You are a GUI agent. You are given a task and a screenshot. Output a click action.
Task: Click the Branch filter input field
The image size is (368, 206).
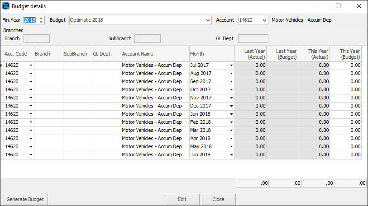(36, 39)
